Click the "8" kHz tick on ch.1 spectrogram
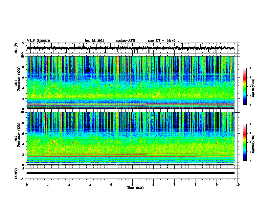 24,67
